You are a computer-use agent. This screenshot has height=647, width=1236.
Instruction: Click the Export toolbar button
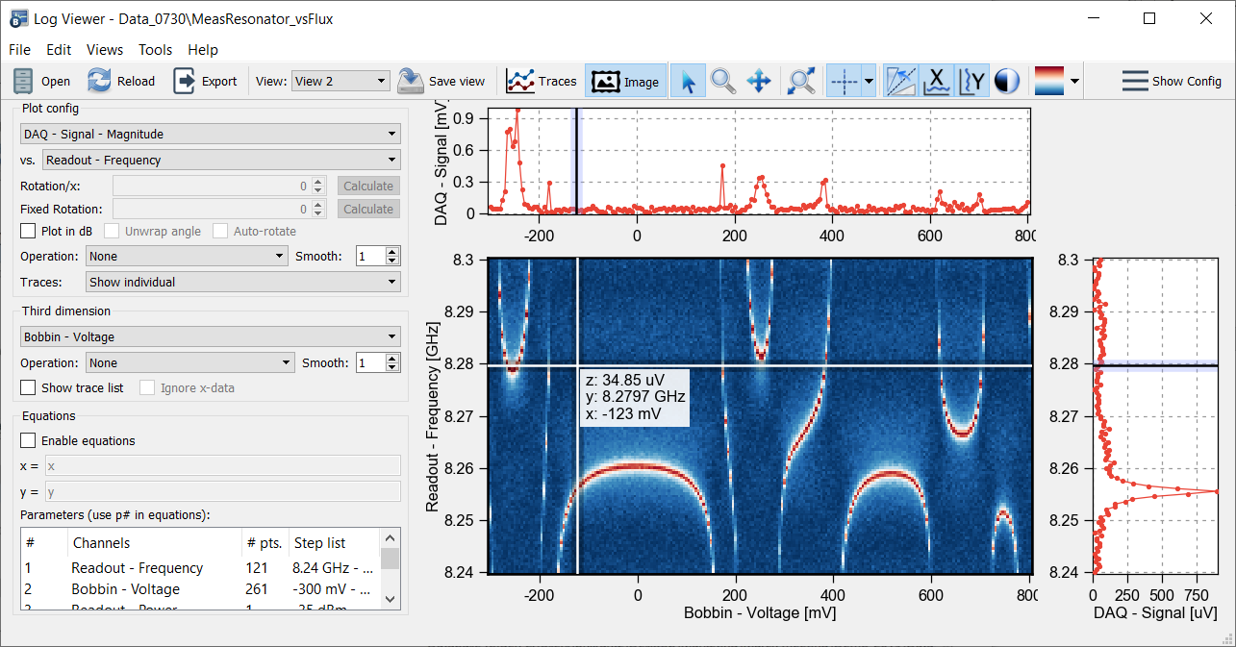point(205,81)
